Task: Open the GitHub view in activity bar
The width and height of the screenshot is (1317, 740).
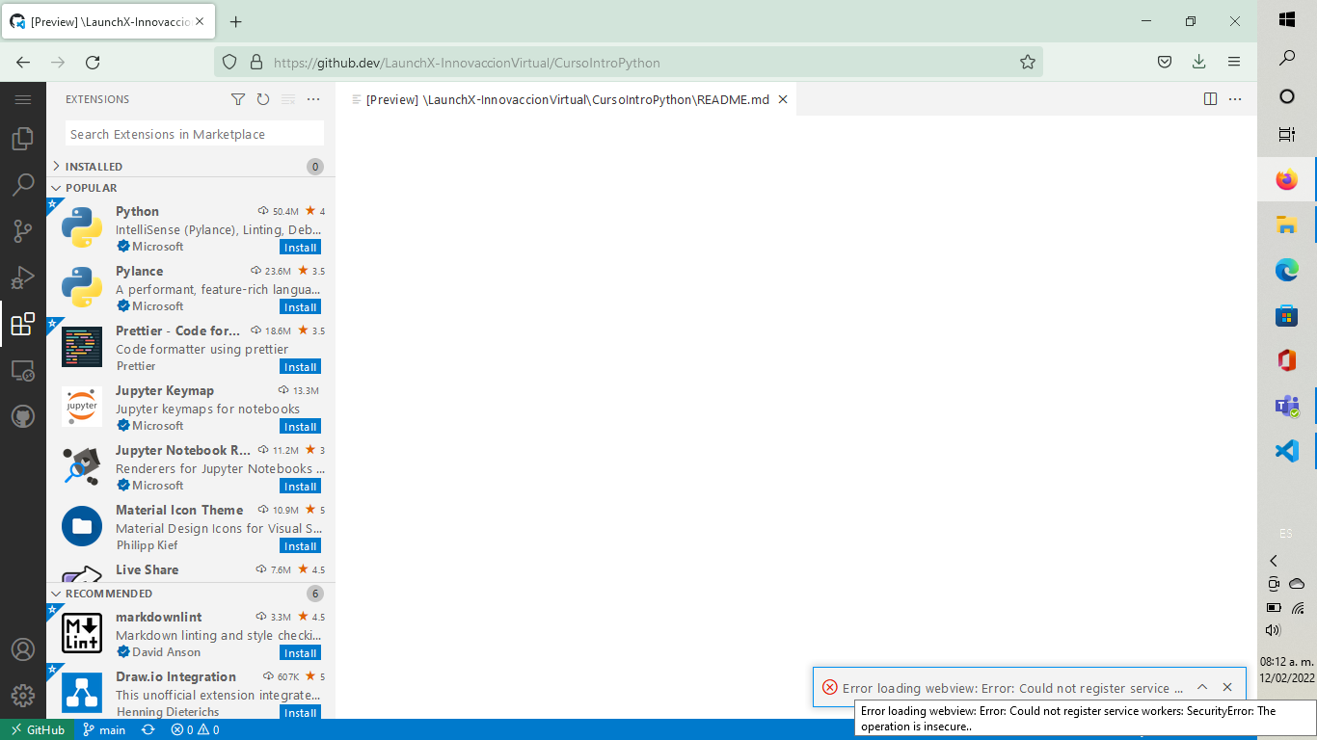Action: (x=23, y=416)
